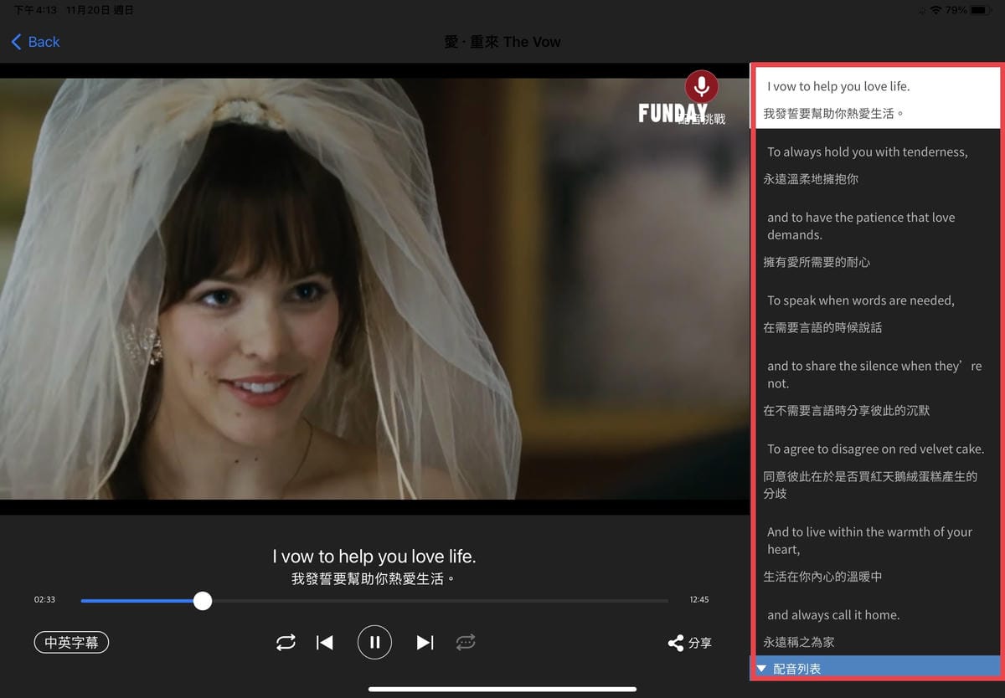Image resolution: width=1005 pixels, height=698 pixels.
Task: Jump to 'and to have the patience that love demands.'
Action: click(x=861, y=226)
